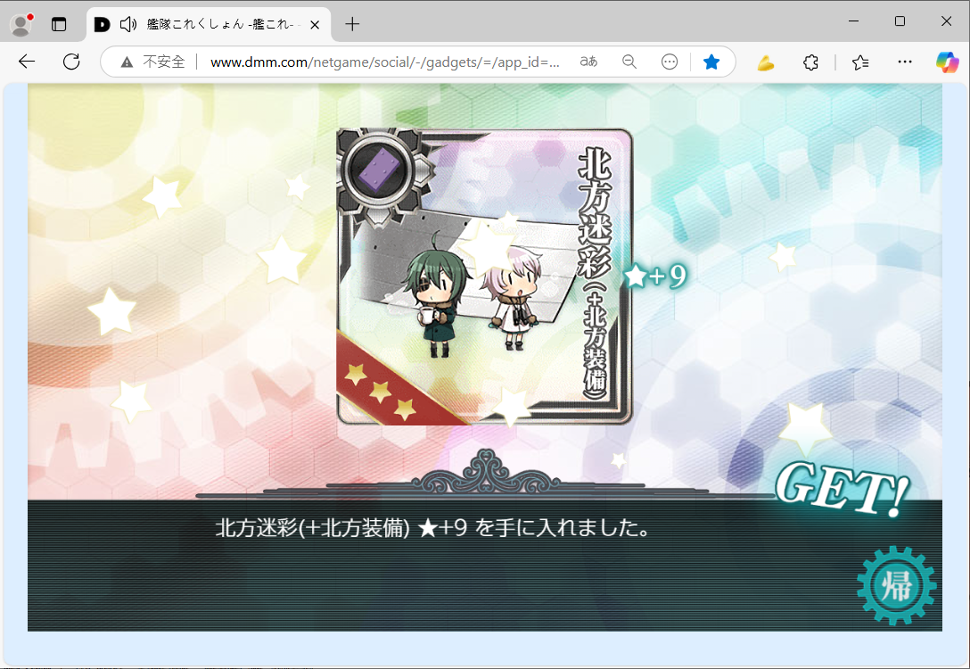The image size is (970, 669).
Task: Open the translate (aあ) option in address bar
Action: coord(589,62)
